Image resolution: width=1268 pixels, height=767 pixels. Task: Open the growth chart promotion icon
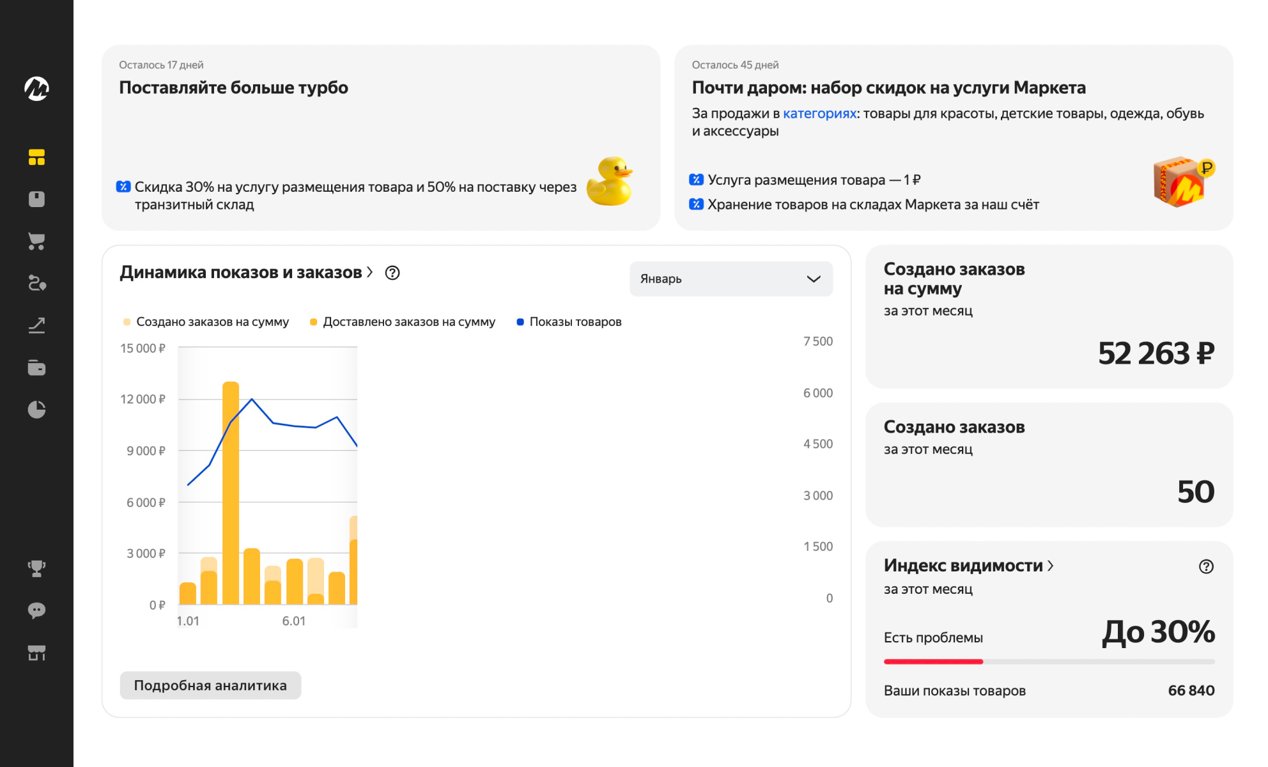(36, 325)
